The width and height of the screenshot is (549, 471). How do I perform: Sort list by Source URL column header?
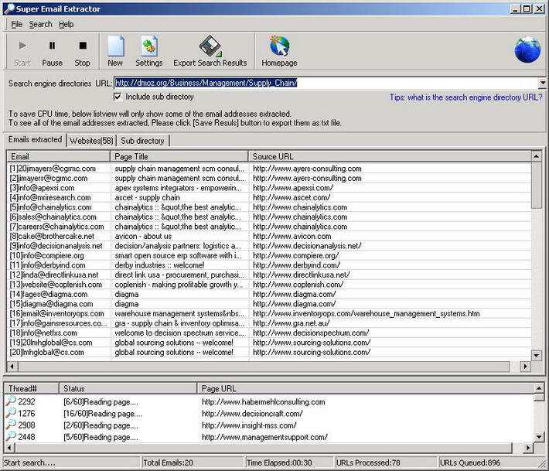pos(390,156)
